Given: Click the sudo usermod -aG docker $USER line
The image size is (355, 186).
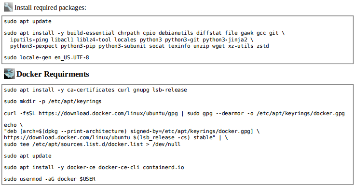Looking at the screenshot, I should tap(50, 179).
